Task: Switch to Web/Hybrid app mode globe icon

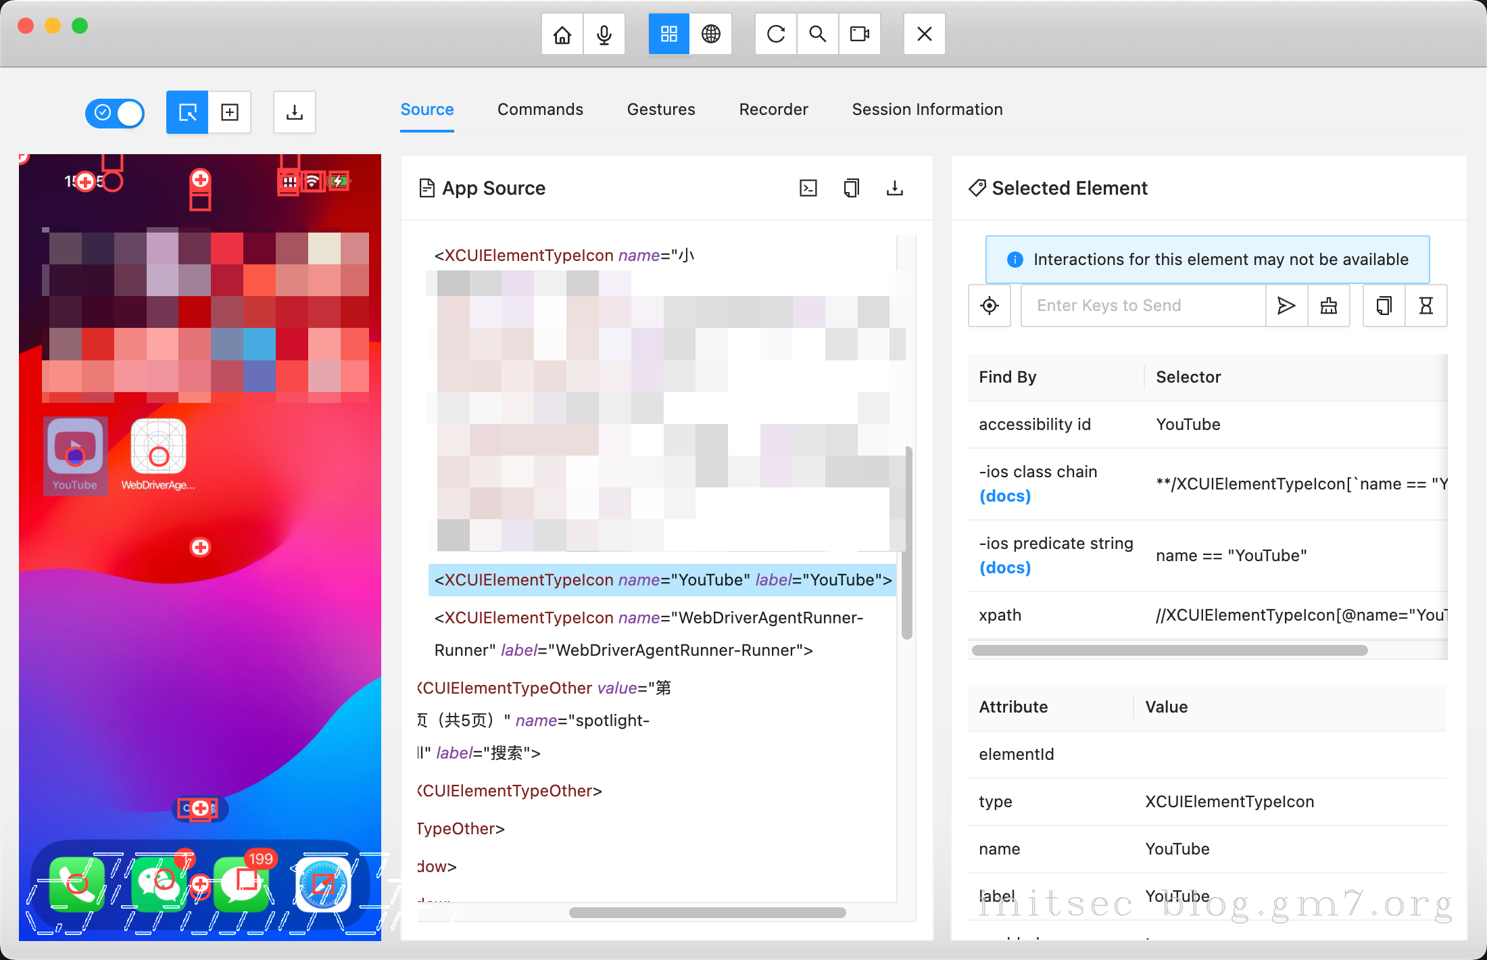Action: 710,34
